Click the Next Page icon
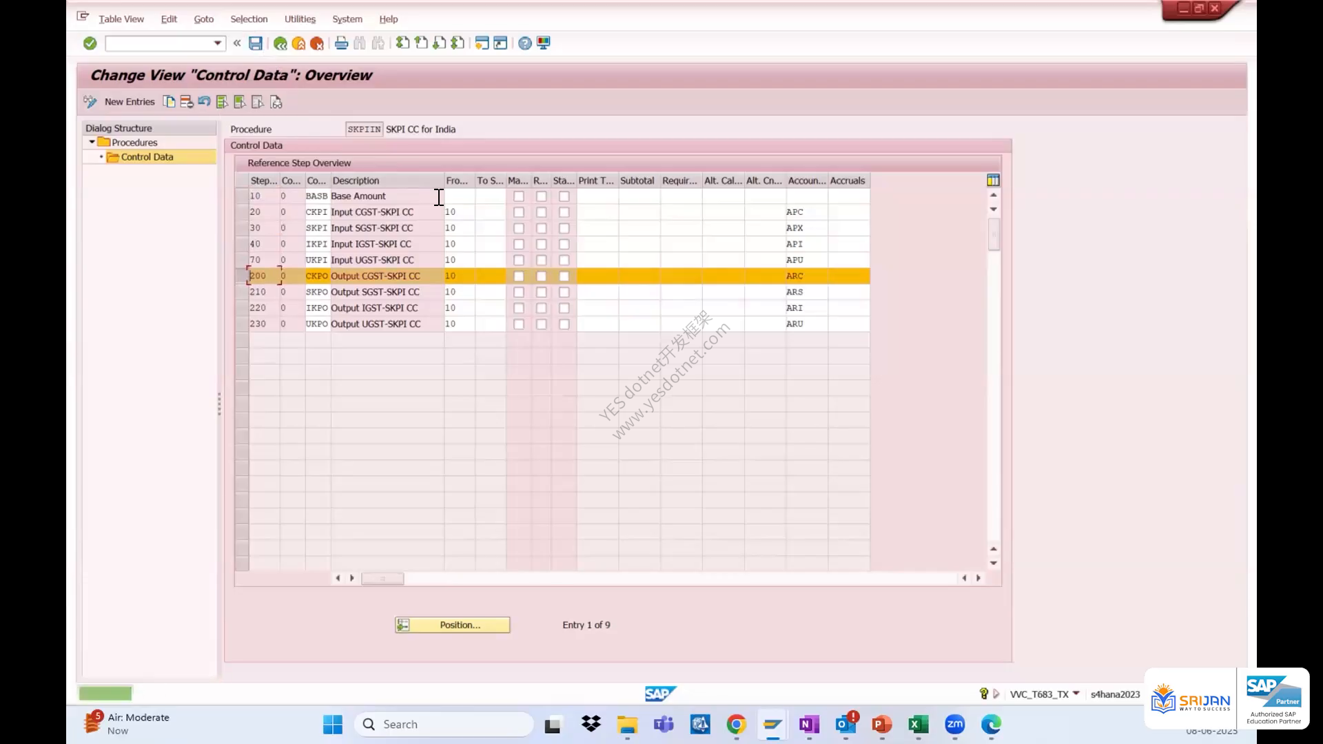 (439, 43)
